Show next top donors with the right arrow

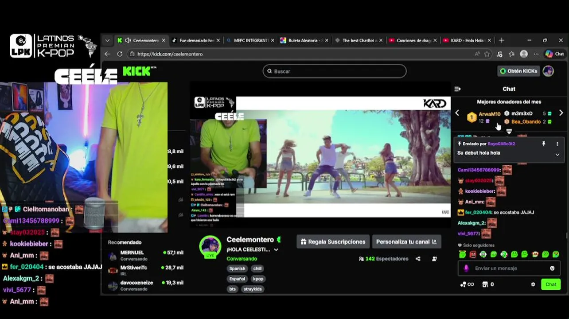[x=561, y=113]
